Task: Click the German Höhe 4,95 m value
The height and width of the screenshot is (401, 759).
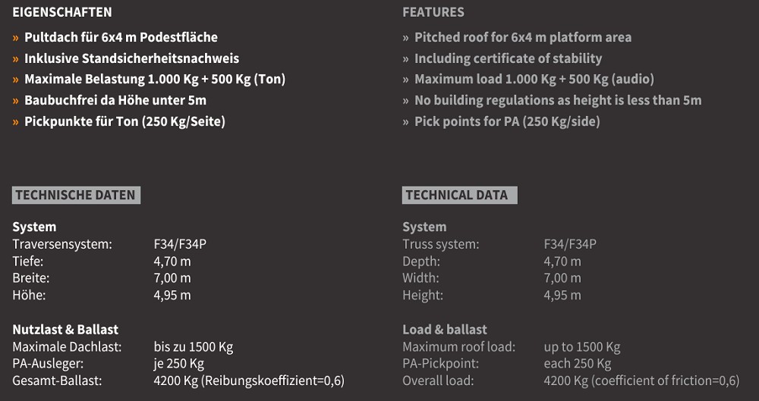Action: [172, 295]
